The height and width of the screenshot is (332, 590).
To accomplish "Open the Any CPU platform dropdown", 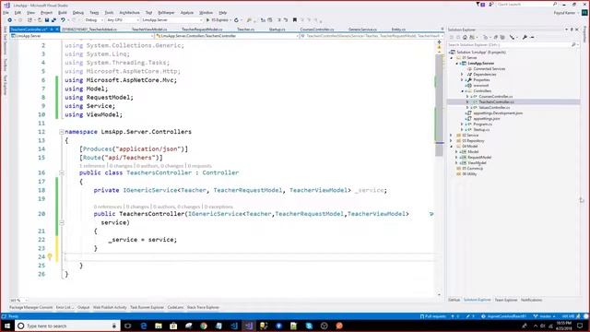I will pos(123,20).
